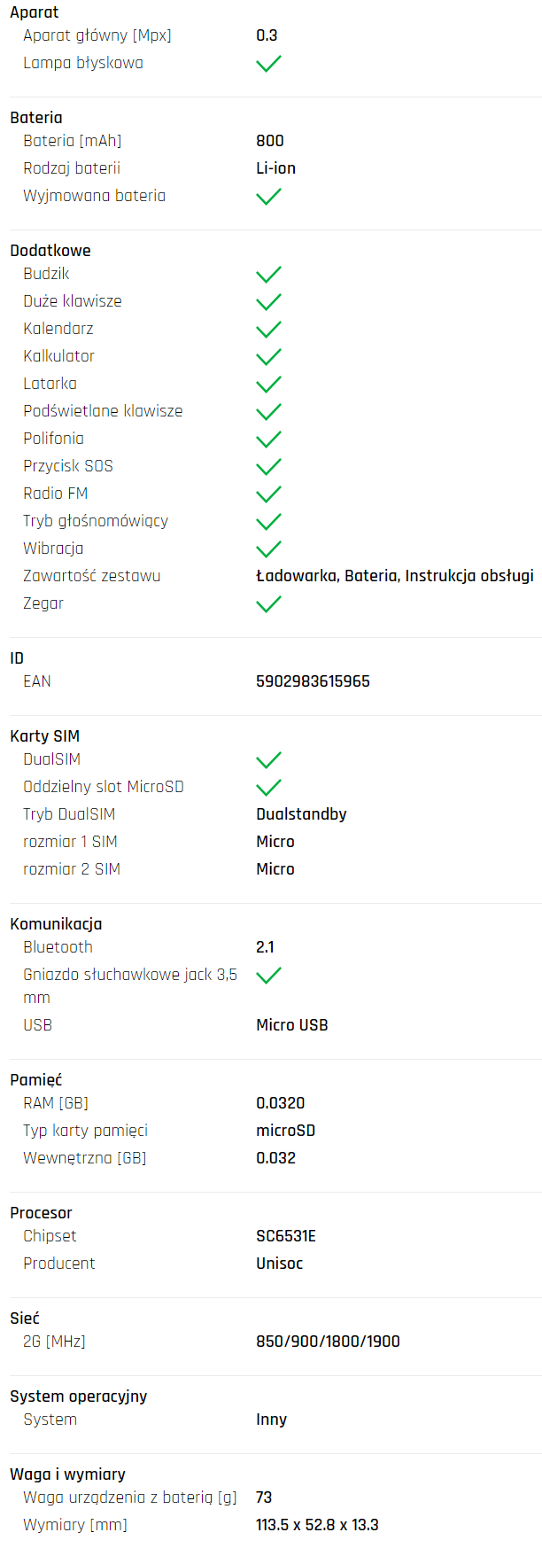
Task: Select the EAN number 5902983615965
Action: click(313, 681)
